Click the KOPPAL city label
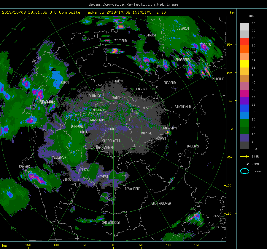Image resolution: width=267 pixels, height=249 pixels. click(147, 133)
